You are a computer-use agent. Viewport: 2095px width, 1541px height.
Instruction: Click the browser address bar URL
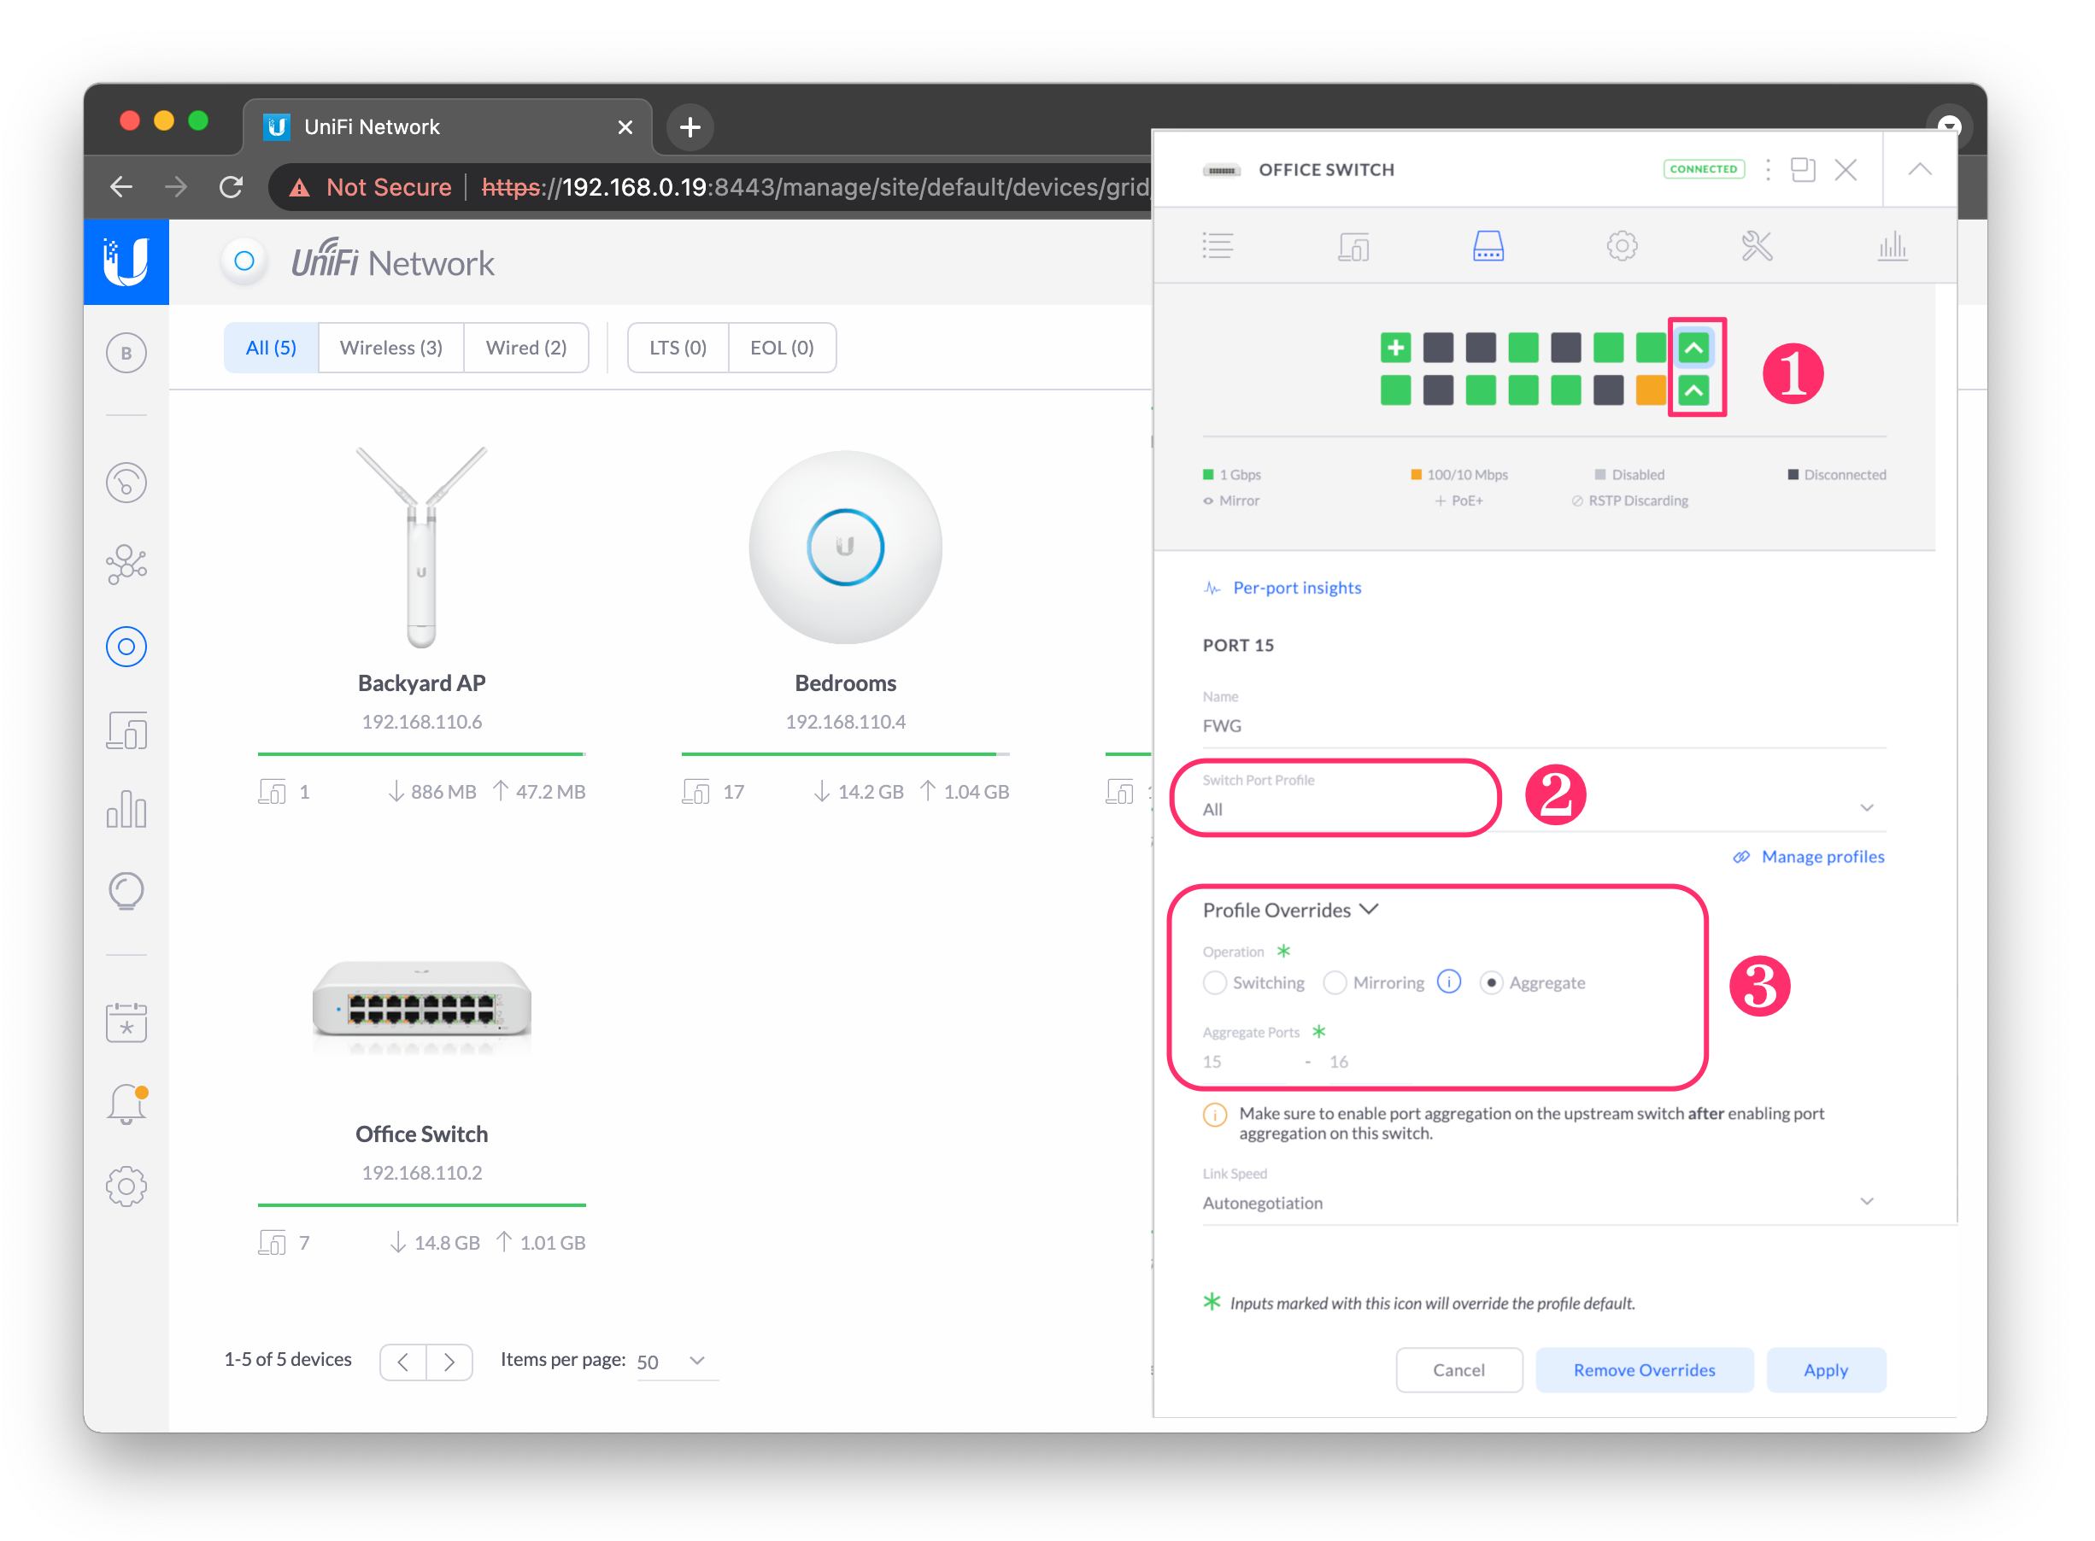tap(816, 187)
